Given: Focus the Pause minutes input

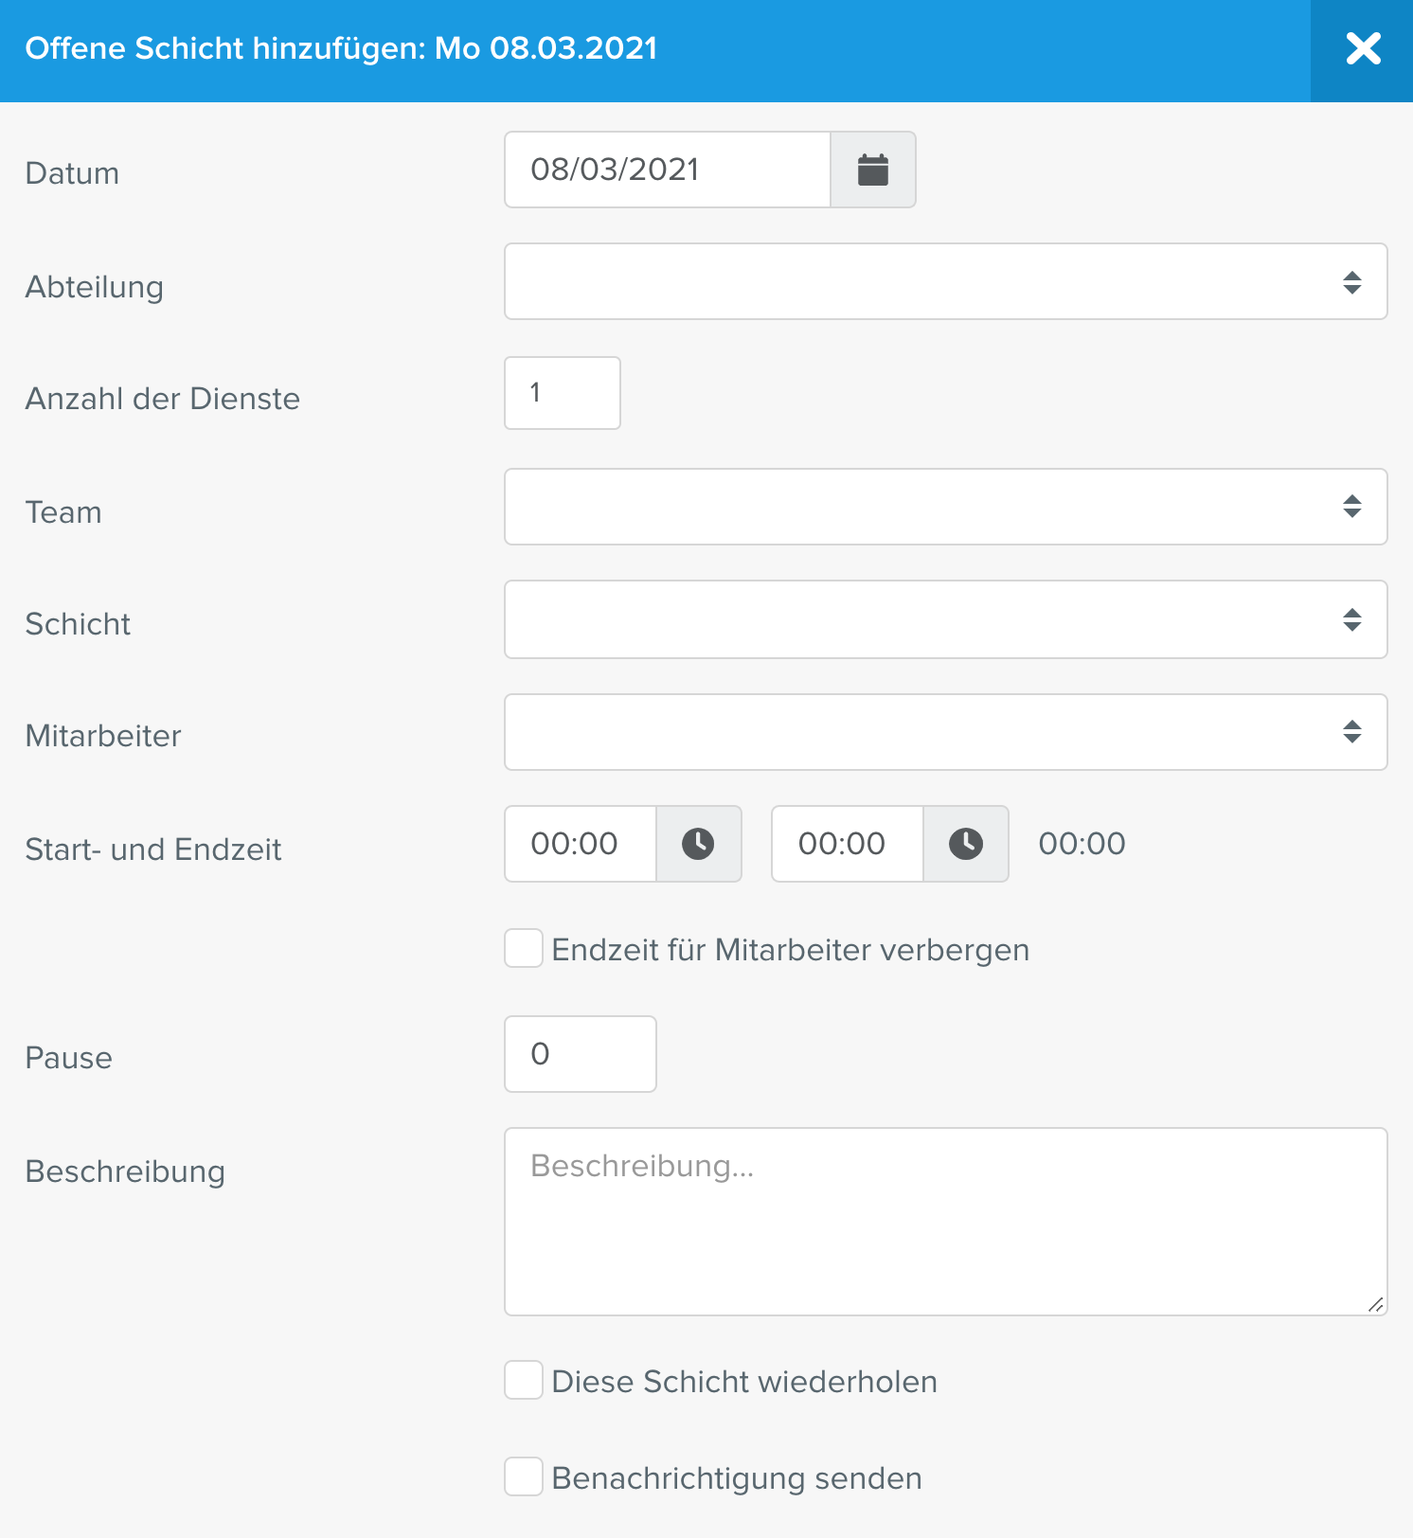Looking at the screenshot, I should click(581, 1054).
